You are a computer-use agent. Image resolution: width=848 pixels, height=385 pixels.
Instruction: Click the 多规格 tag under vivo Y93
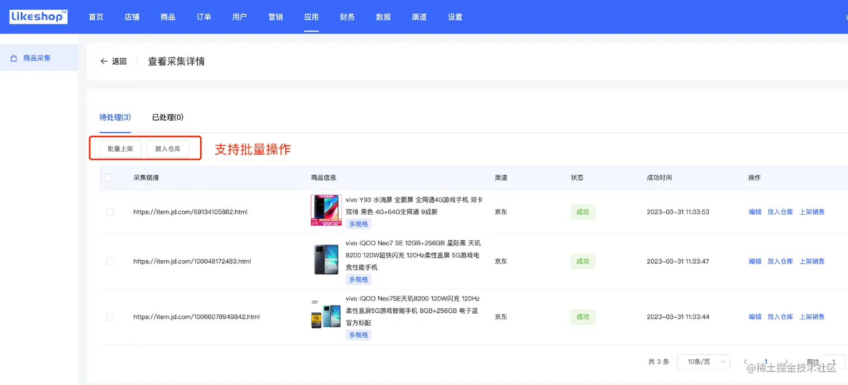pyautogui.click(x=358, y=224)
